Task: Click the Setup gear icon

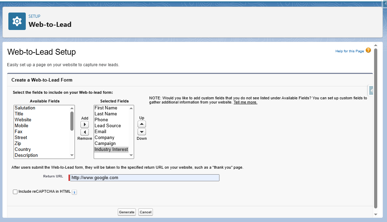Action: click(17, 21)
